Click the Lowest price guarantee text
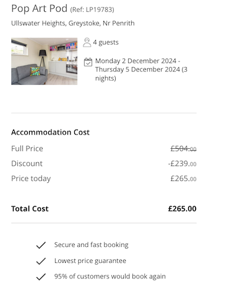This screenshot has height=297, width=237. click(90, 261)
